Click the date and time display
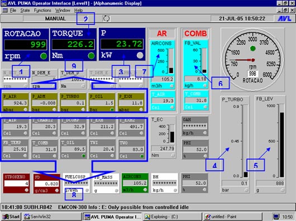This screenshot has height=221, width=296. point(242,18)
